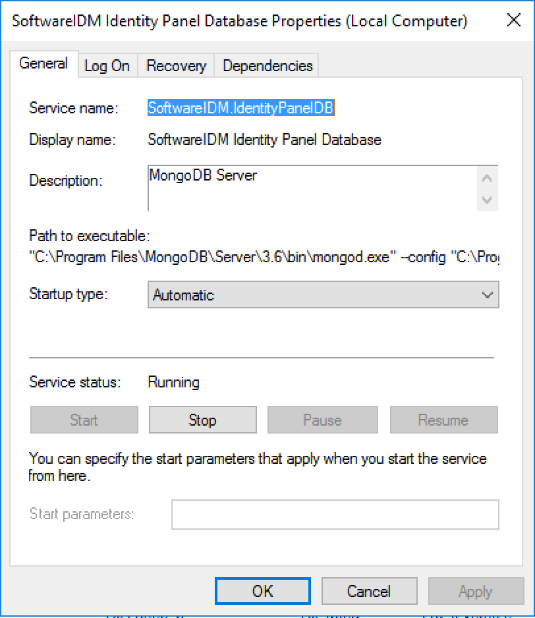Click the Resume service button

443,420
